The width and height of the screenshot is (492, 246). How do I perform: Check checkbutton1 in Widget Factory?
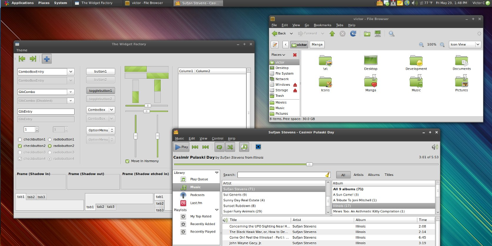pos(20,139)
